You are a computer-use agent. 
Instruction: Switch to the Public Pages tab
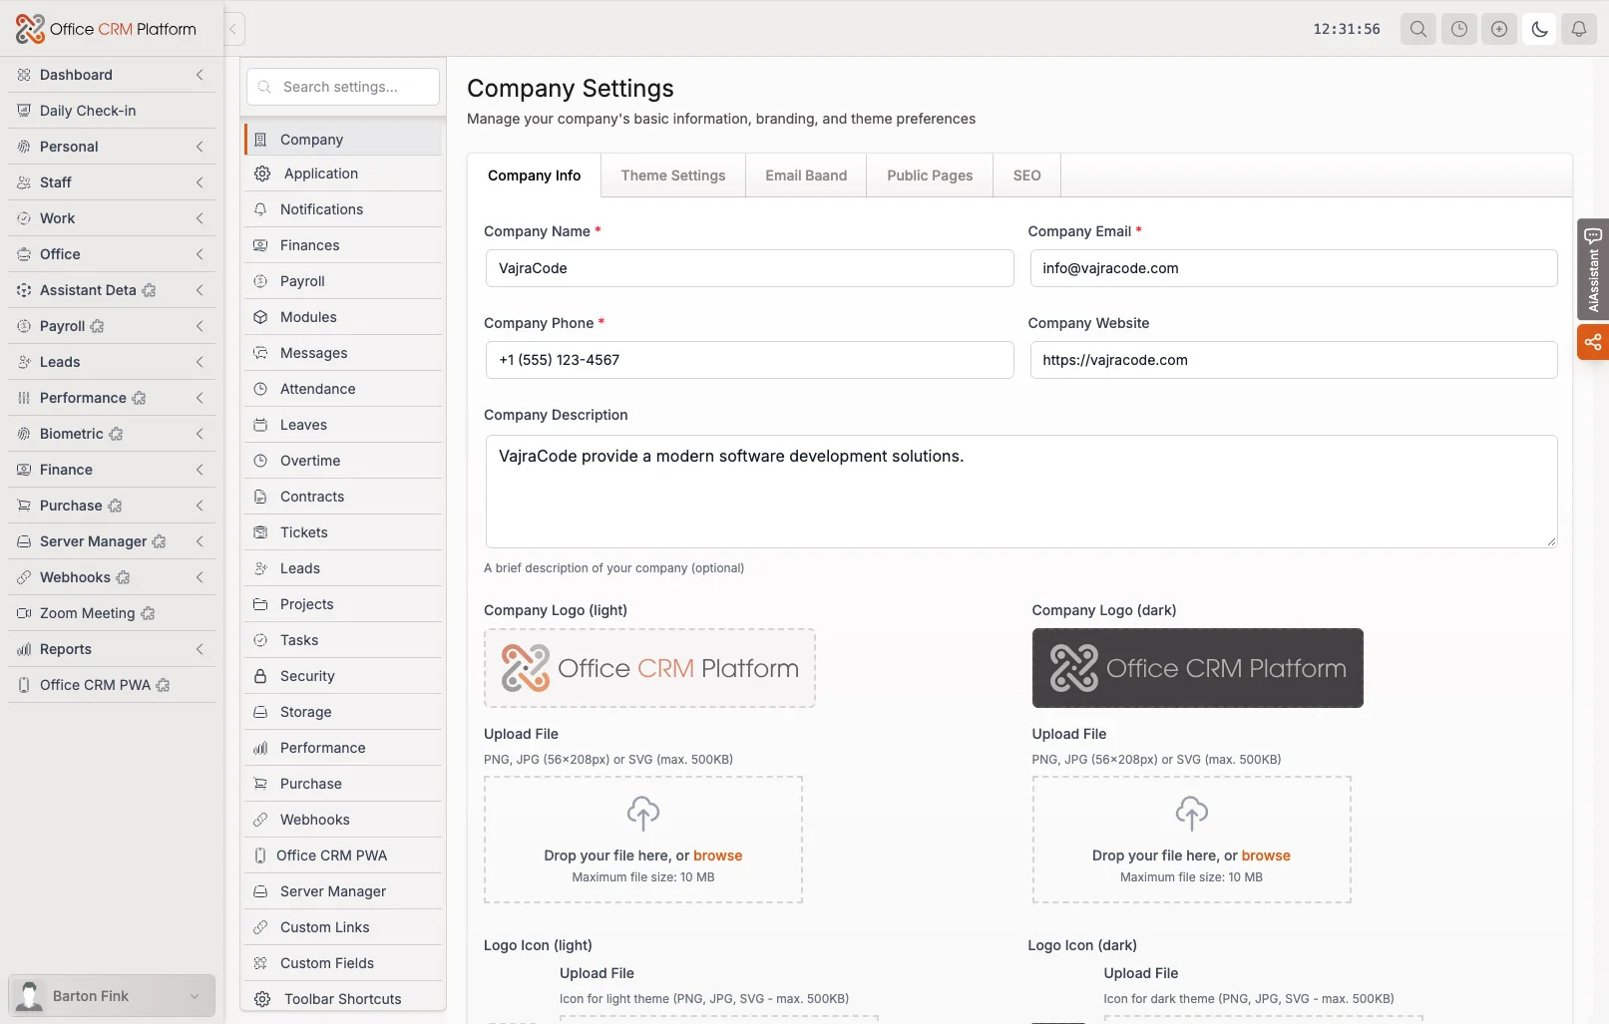tap(930, 175)
